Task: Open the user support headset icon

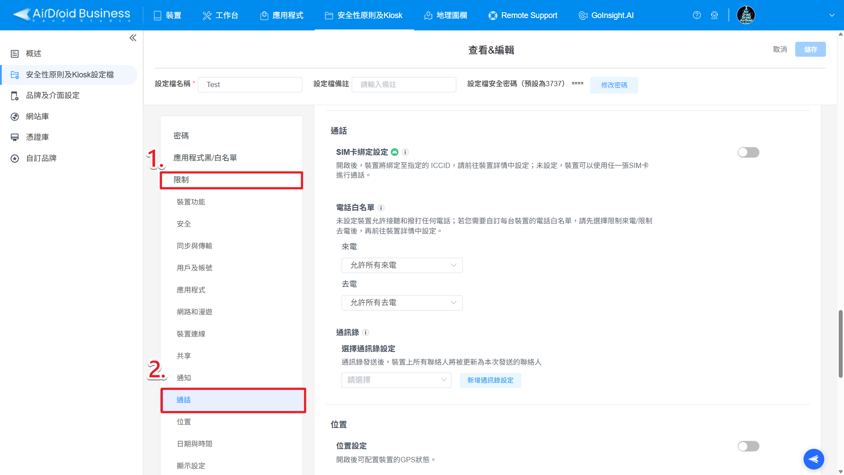Action: pyautogui.click(x=714, y=15)
